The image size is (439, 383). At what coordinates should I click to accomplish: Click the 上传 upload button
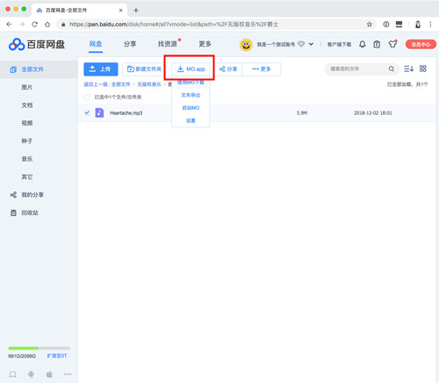coord(101,69)
